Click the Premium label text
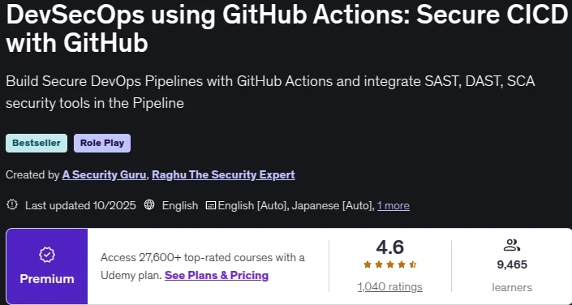 tap(47, 279)
